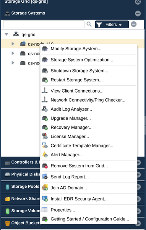Click the View Client Connections icon
146x230 pixels.
[x=45, y=91]
